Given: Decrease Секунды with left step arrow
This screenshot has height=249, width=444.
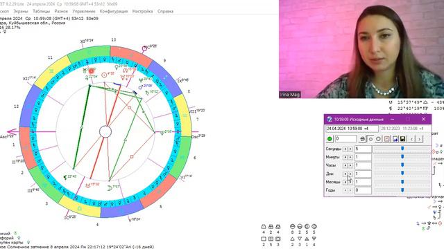Looking at the screenshot, I should (345, 149).
